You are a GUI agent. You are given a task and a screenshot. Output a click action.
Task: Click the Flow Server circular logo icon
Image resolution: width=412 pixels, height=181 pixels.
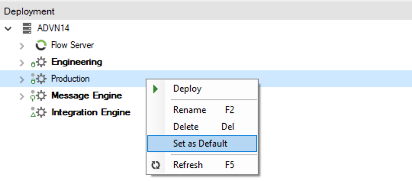[x=41, y=45]
